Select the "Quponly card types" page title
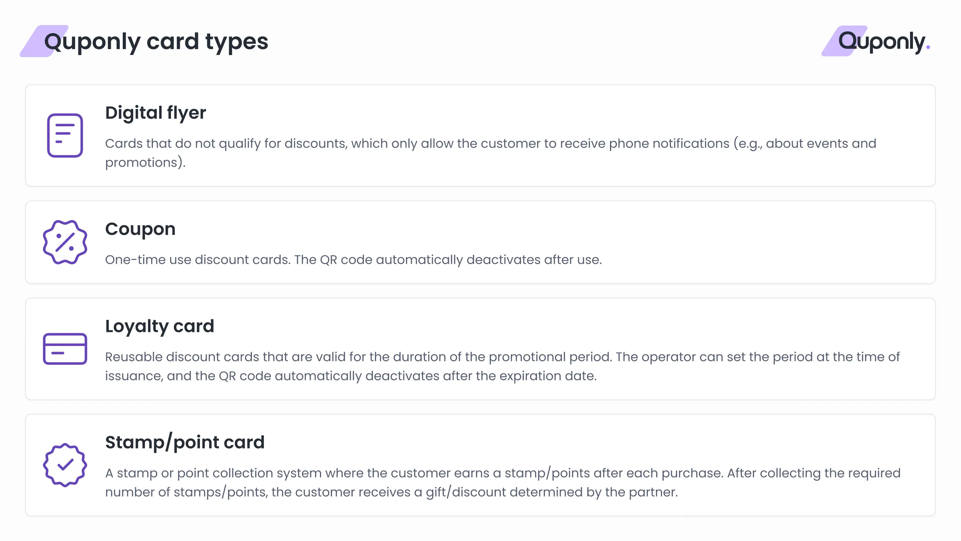The height and width of the screenshot is (541, 961). (156, 41)
